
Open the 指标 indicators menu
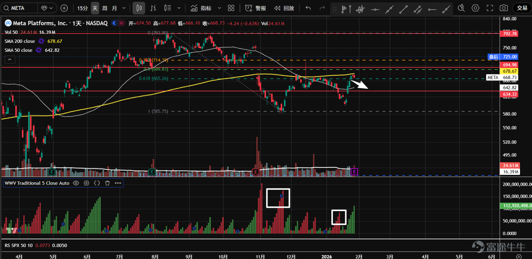tap(201, 8)
